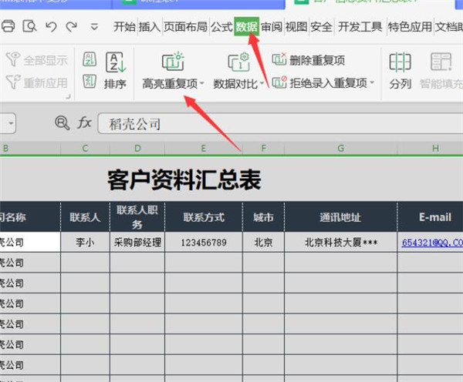Select cell containing 北京科技大厦***

pos(340,242)
